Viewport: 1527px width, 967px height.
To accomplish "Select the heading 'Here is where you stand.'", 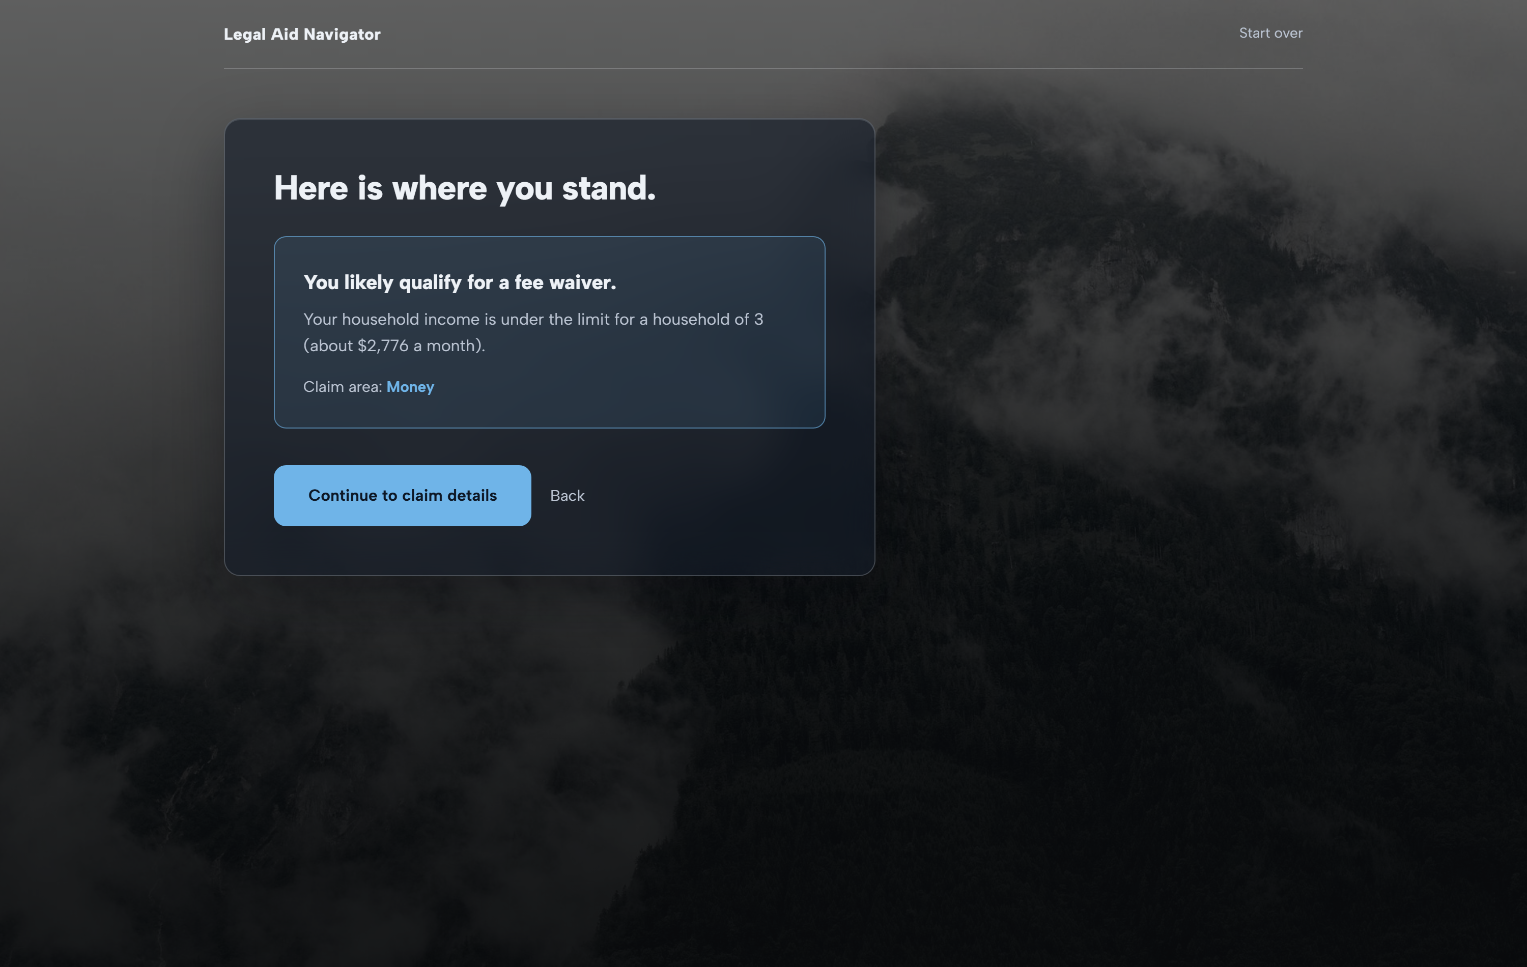I will point(464,188).
